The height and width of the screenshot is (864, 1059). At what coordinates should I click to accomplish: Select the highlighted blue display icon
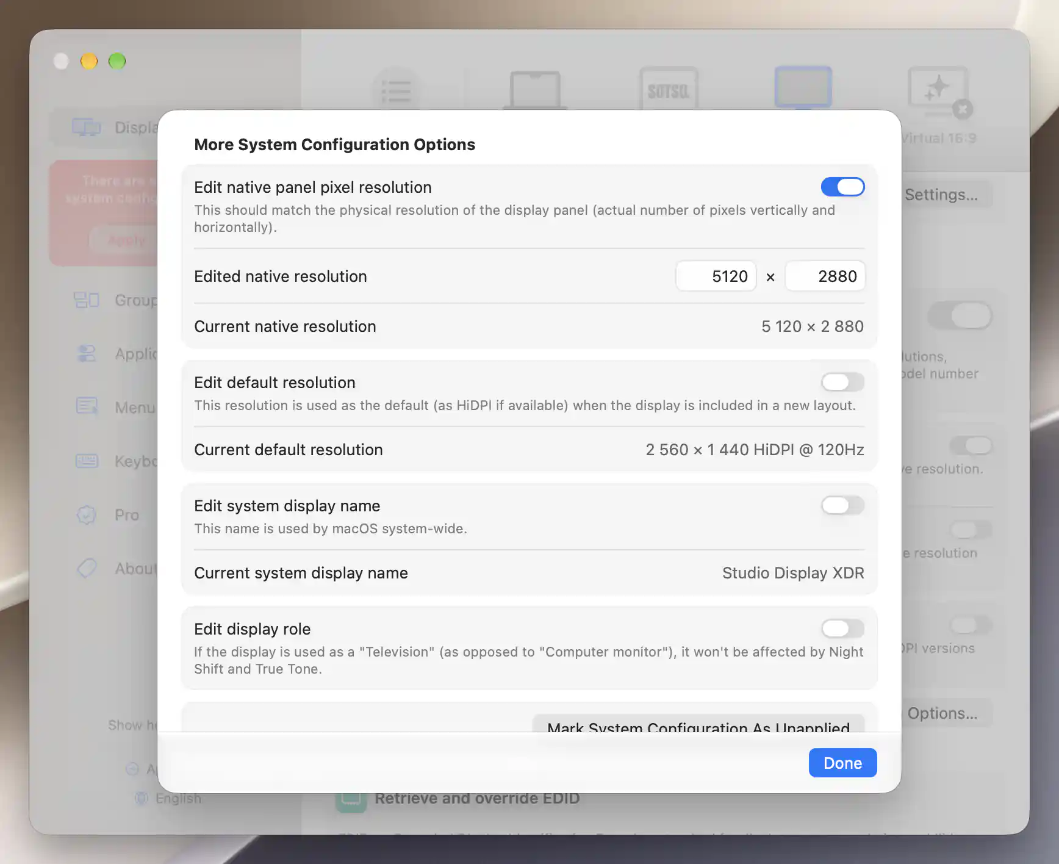click(x=803, y=88)
